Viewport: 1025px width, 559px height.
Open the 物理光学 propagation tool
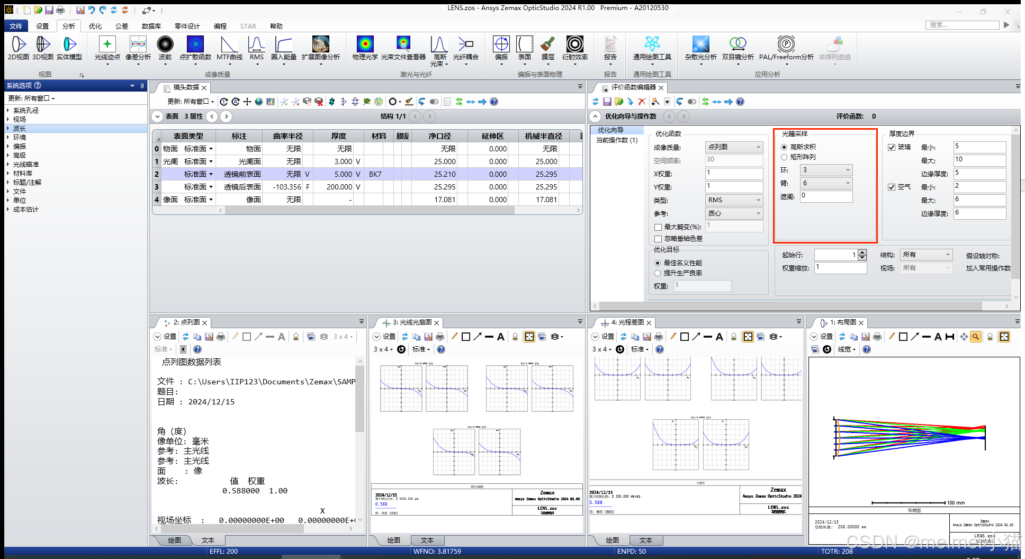click(x=365, y=48)
